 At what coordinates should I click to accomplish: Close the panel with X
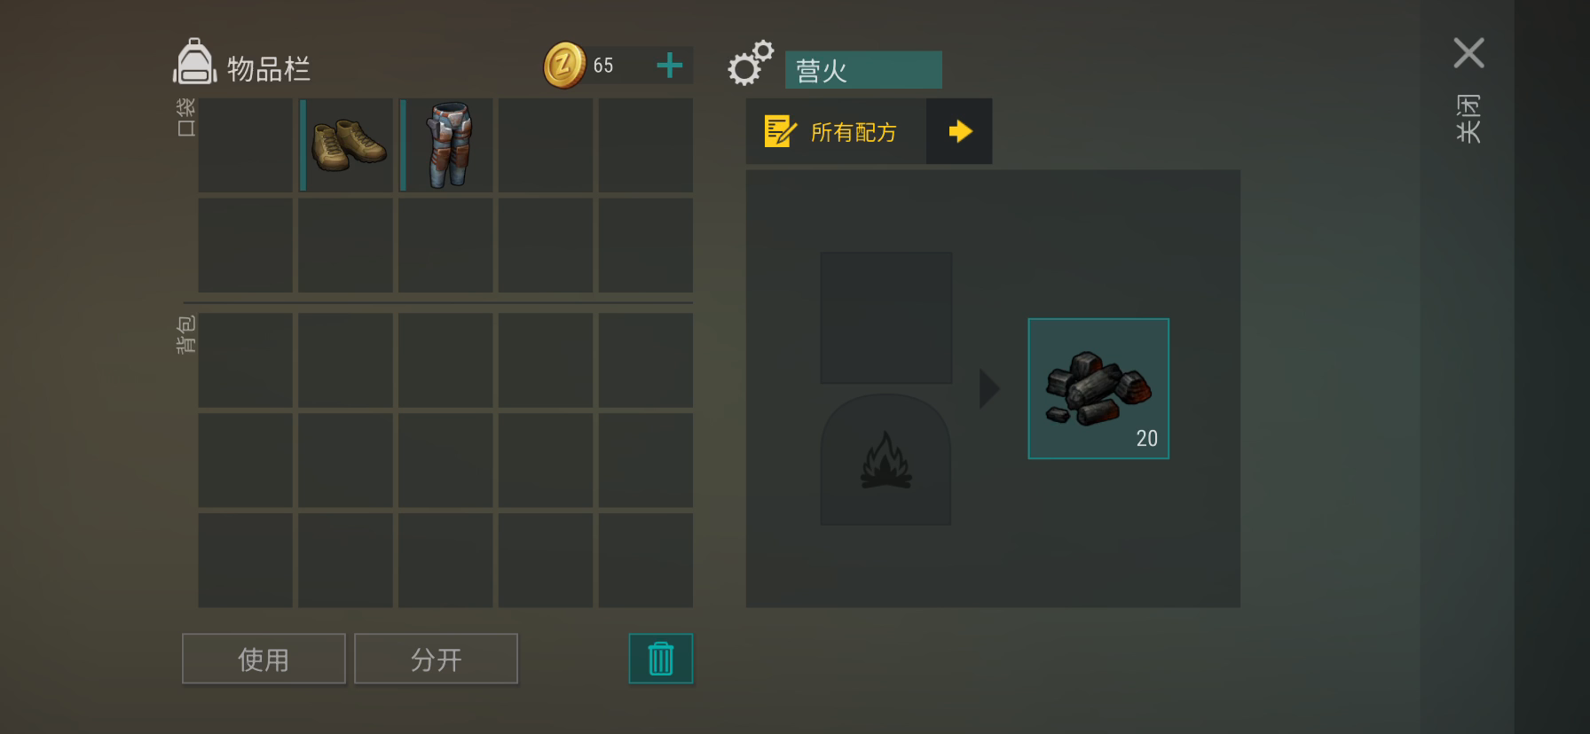coord(1468,53)
